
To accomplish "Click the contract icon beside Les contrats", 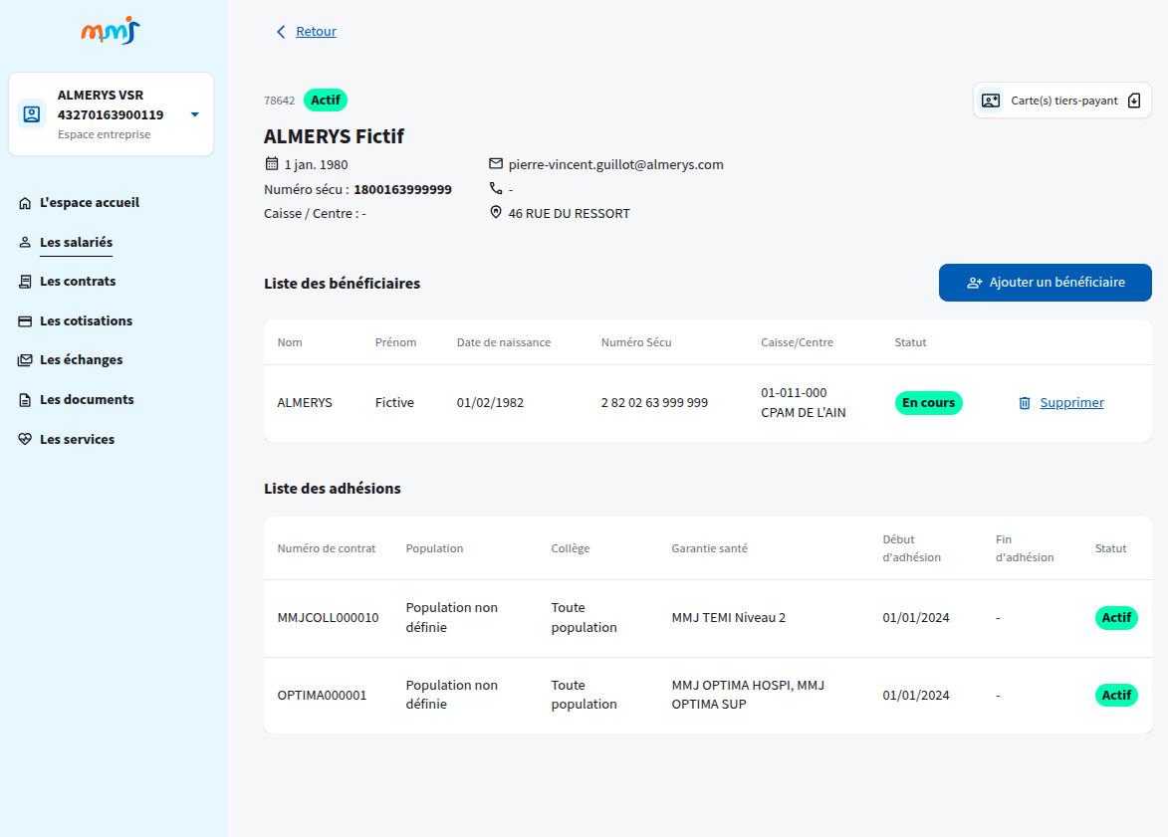I will click(25, 282).
